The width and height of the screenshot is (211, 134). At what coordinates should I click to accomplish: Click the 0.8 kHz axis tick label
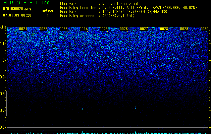point(3,94)
